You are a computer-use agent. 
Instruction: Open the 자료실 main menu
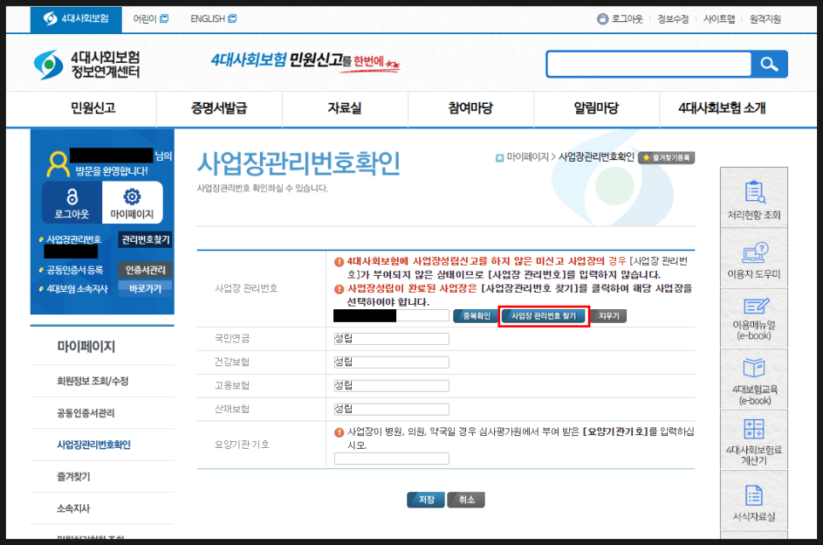point(345,108)
